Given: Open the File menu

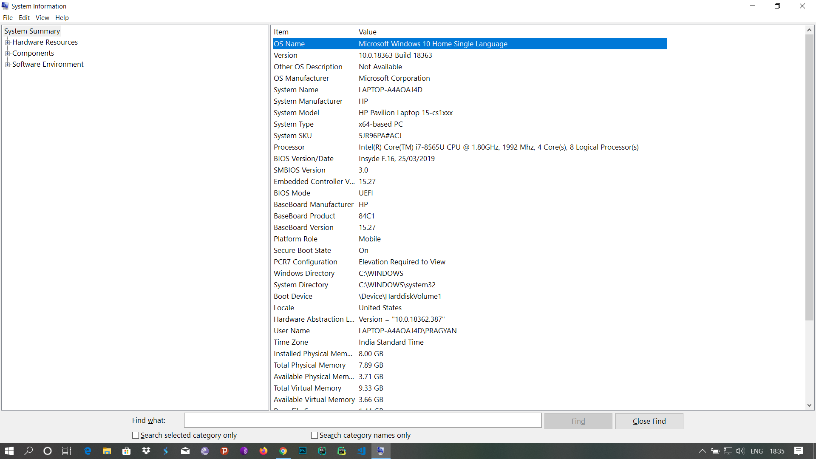Looking at the screenshot, I should coord(8,18).
